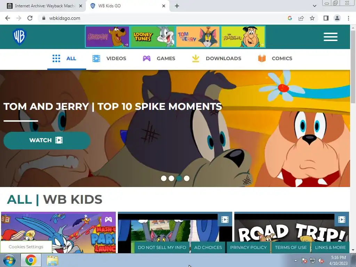Close the WB Kids GO tab
Screen dimensions: 356x267
[164, 6]
